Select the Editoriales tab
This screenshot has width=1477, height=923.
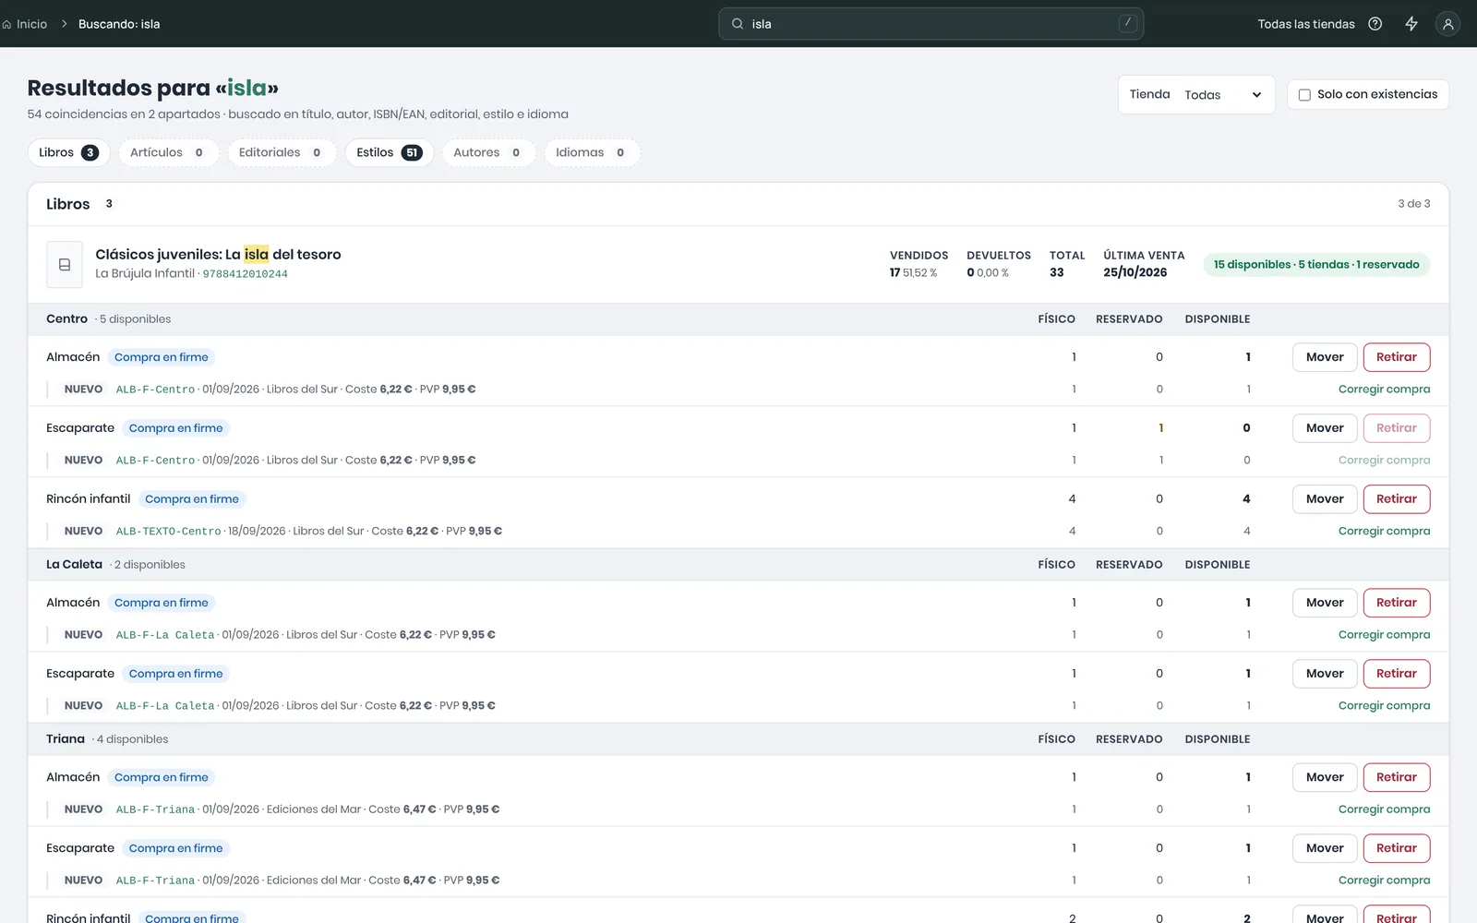(x=281, y=152)
